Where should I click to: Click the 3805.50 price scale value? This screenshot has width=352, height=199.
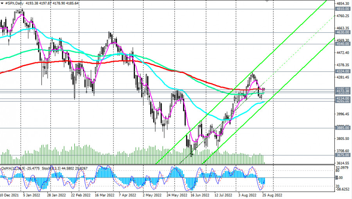tap(343, 139)
